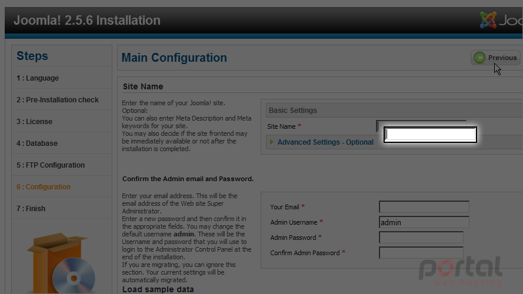523x294 pixels.
Task: Click the installation box and disc image
Action: (x=61, y=263)
